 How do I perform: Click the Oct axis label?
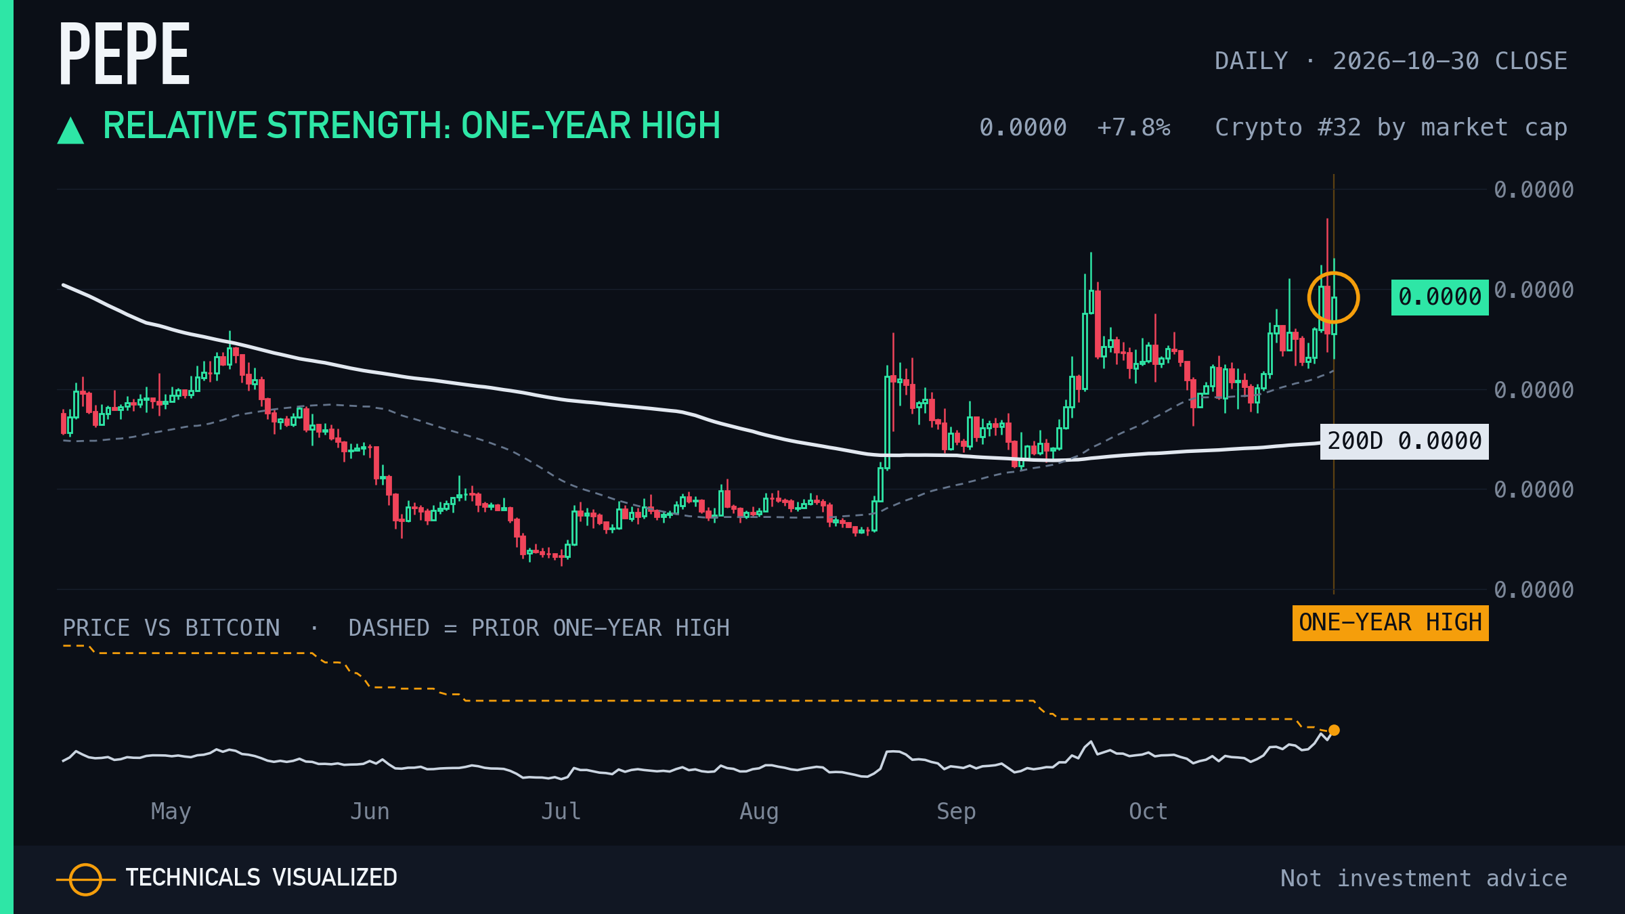1148,811
